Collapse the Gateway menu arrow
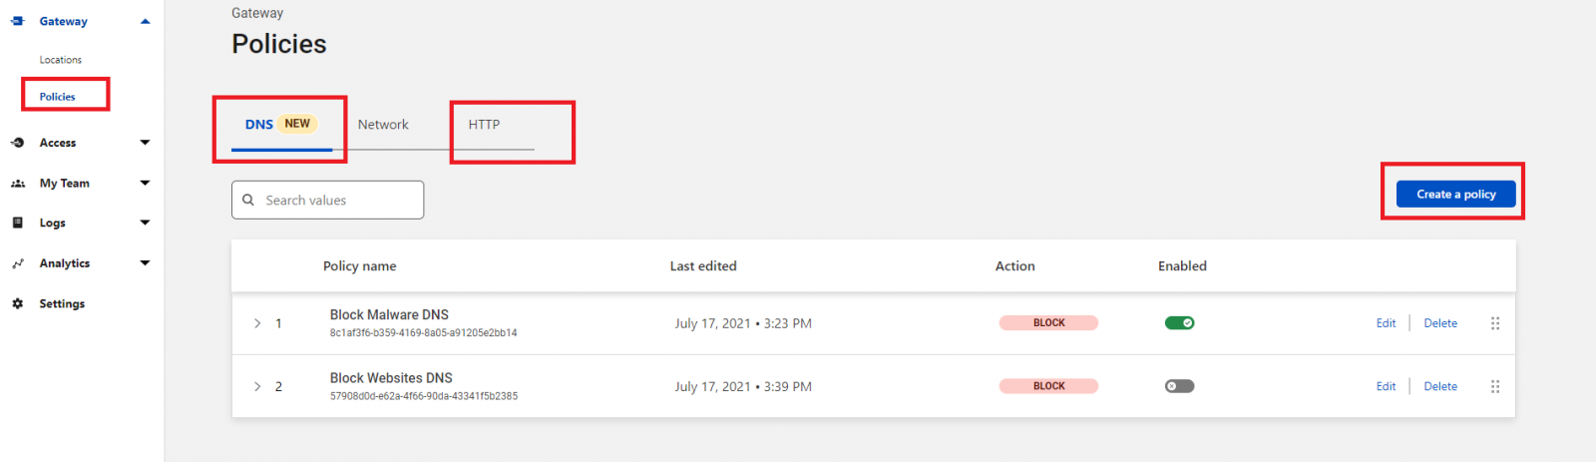The height and width of the screenshot is (462, 1596). click(x=146, y=21)
